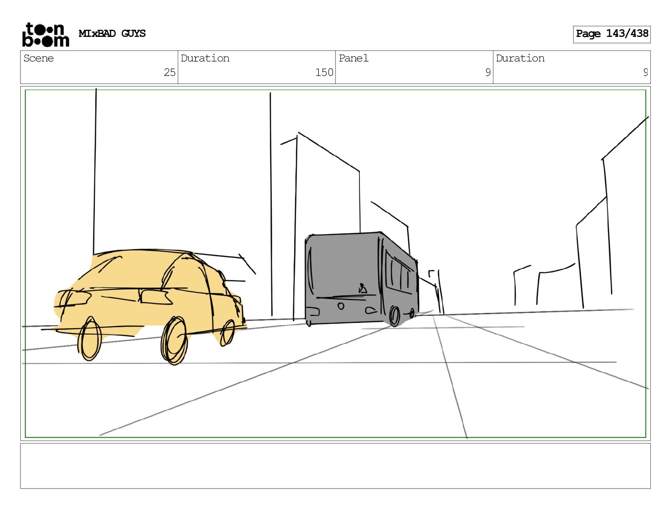The image size is (672, 519).
Task: Select the 'MIxBAD GUYS' project title
Action: click(112, 33)
